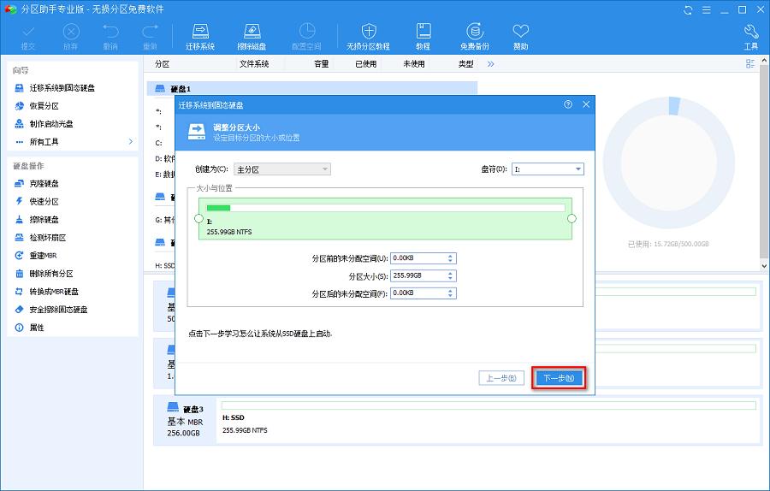Viewport: 770px width, 491px height.
Task: Click the 迁移系统 toolbar icon
Action: (200, 37)
